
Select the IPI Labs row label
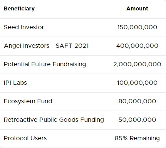15,83
